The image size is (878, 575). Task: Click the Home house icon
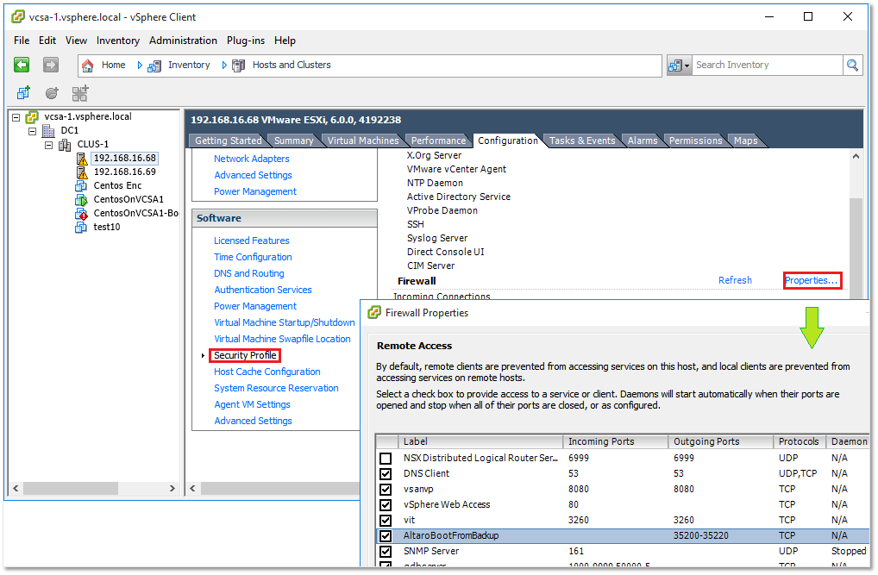88,66
